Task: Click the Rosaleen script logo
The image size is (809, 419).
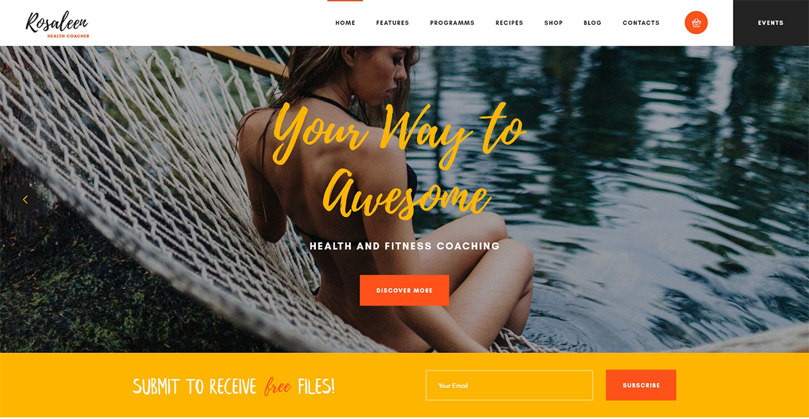Action: 56,22
